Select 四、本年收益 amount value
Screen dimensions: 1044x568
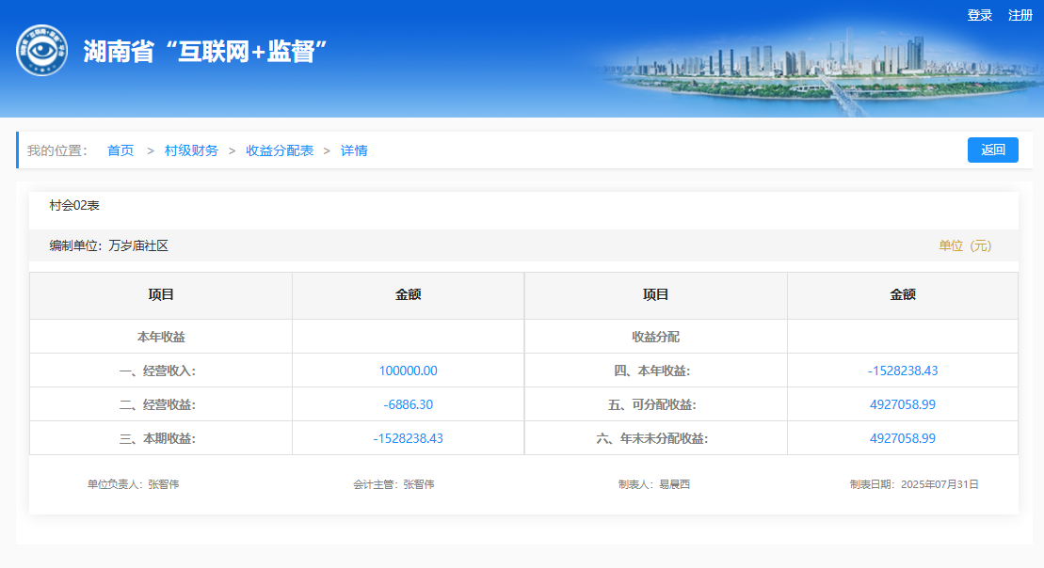point(902,371)
